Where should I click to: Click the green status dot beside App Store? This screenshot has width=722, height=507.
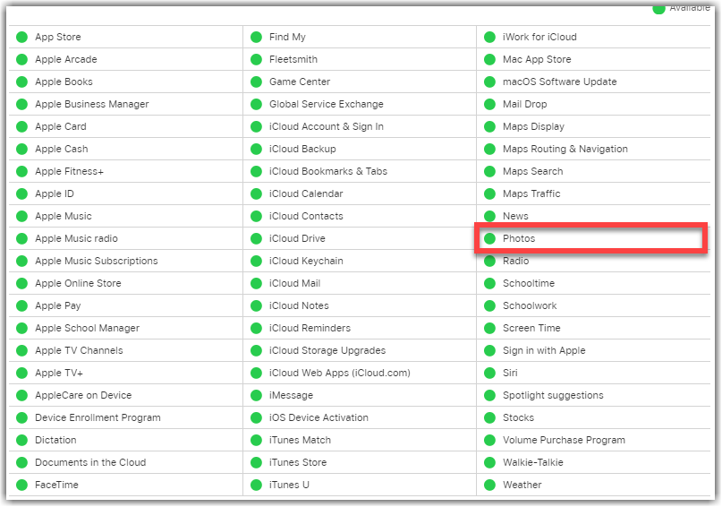tap(21, 38)
